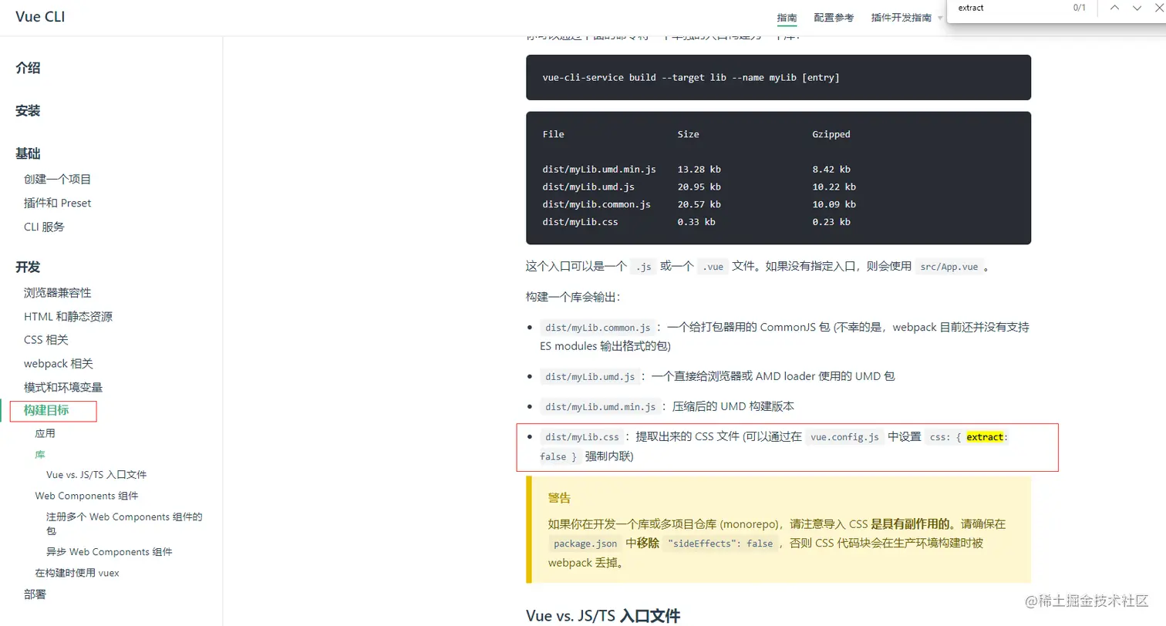Open 模式和环境变量 sidebar page
Viewport: 1166px width, 626px height.
[63, 387]
